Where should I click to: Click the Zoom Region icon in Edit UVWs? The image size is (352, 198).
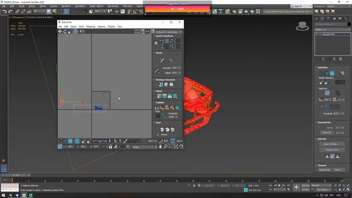(170, 147)
